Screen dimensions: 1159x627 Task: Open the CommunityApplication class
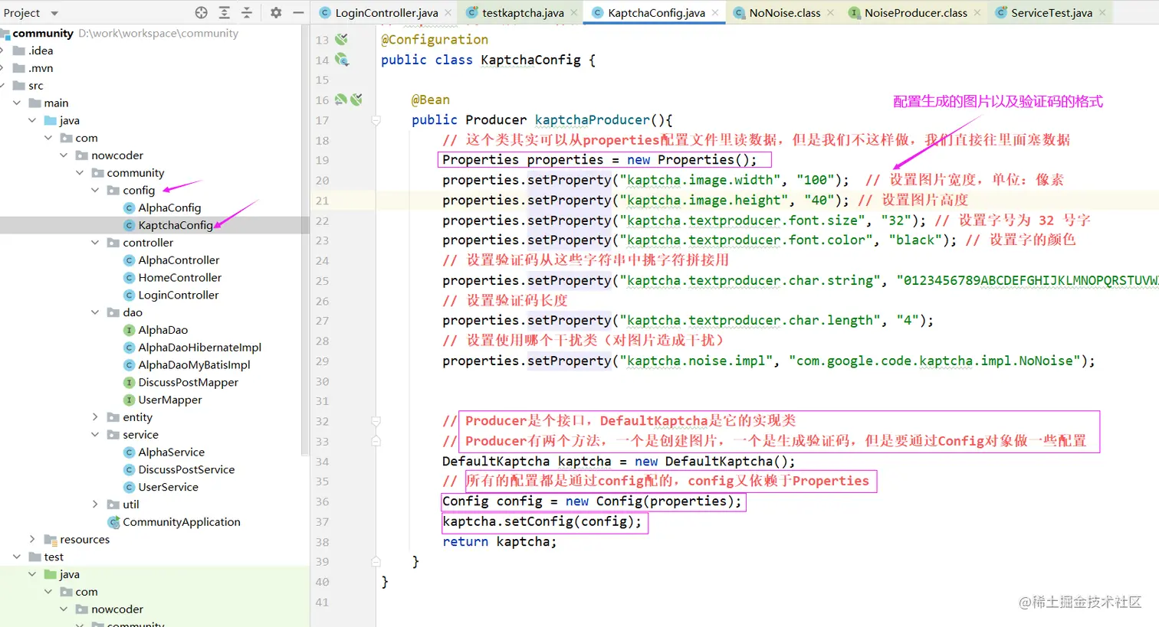182,522
